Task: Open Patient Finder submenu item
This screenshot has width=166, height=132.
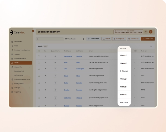Action: click(x=19, y=75)
